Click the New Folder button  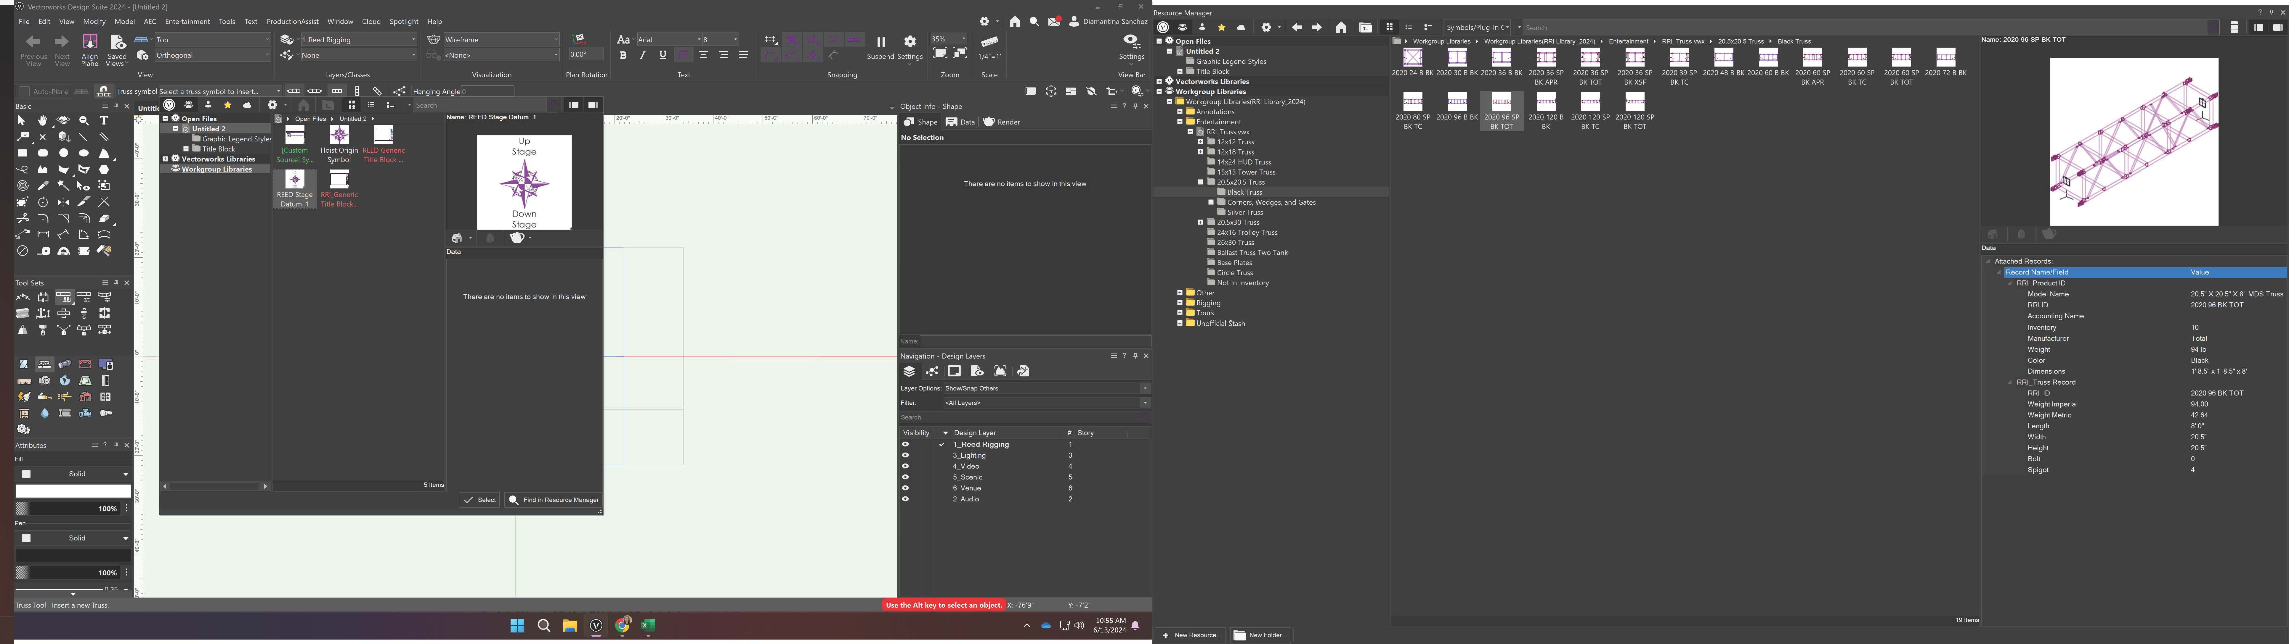1260,635
